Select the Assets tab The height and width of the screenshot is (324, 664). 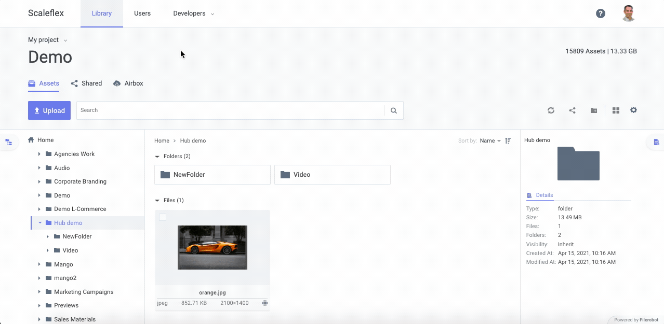44,83
